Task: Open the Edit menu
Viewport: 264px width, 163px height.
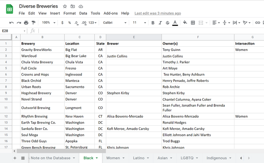Action: tap(31, 13)
